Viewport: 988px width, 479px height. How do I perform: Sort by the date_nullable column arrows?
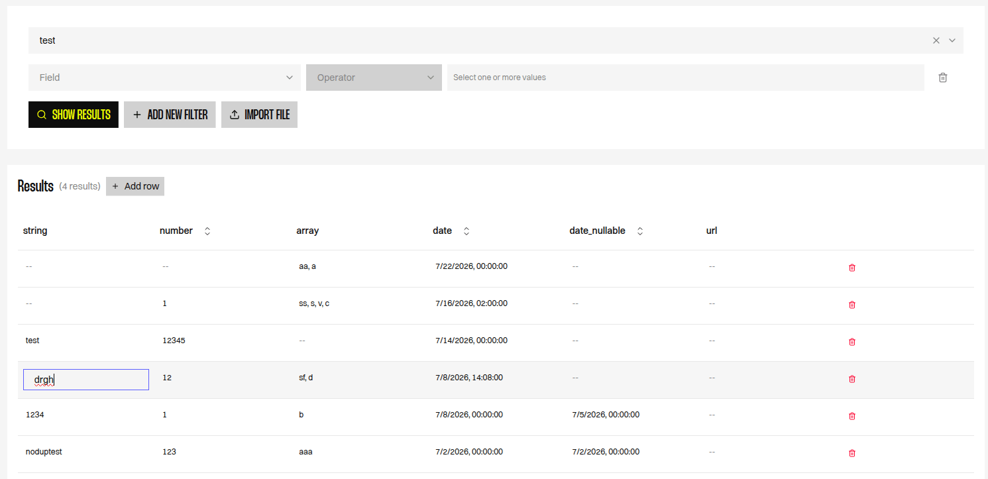tap(640, 231)
